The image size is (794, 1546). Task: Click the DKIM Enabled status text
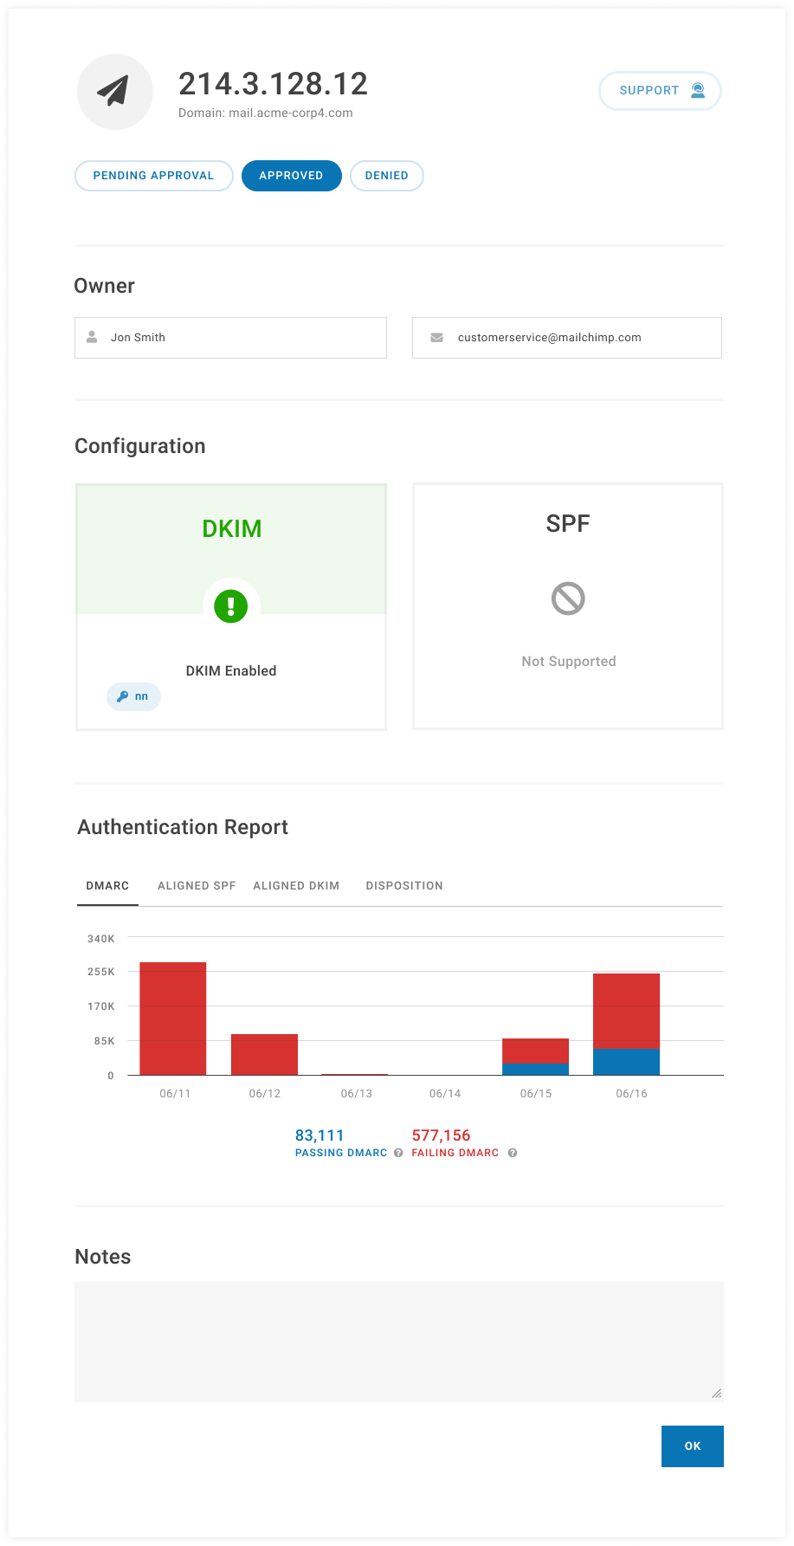[x=231, y=671]
